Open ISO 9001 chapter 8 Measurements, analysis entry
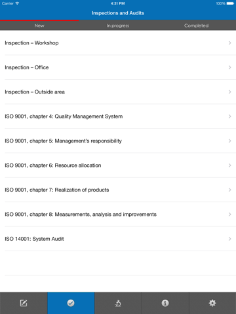This screenshot has height=314, width=236. 118,215
